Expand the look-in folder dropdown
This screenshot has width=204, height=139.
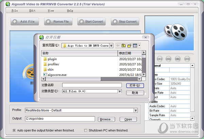(111, 46)
